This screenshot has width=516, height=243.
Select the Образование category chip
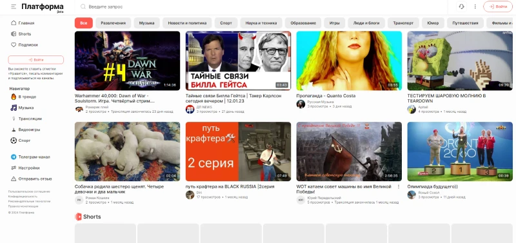303,23
